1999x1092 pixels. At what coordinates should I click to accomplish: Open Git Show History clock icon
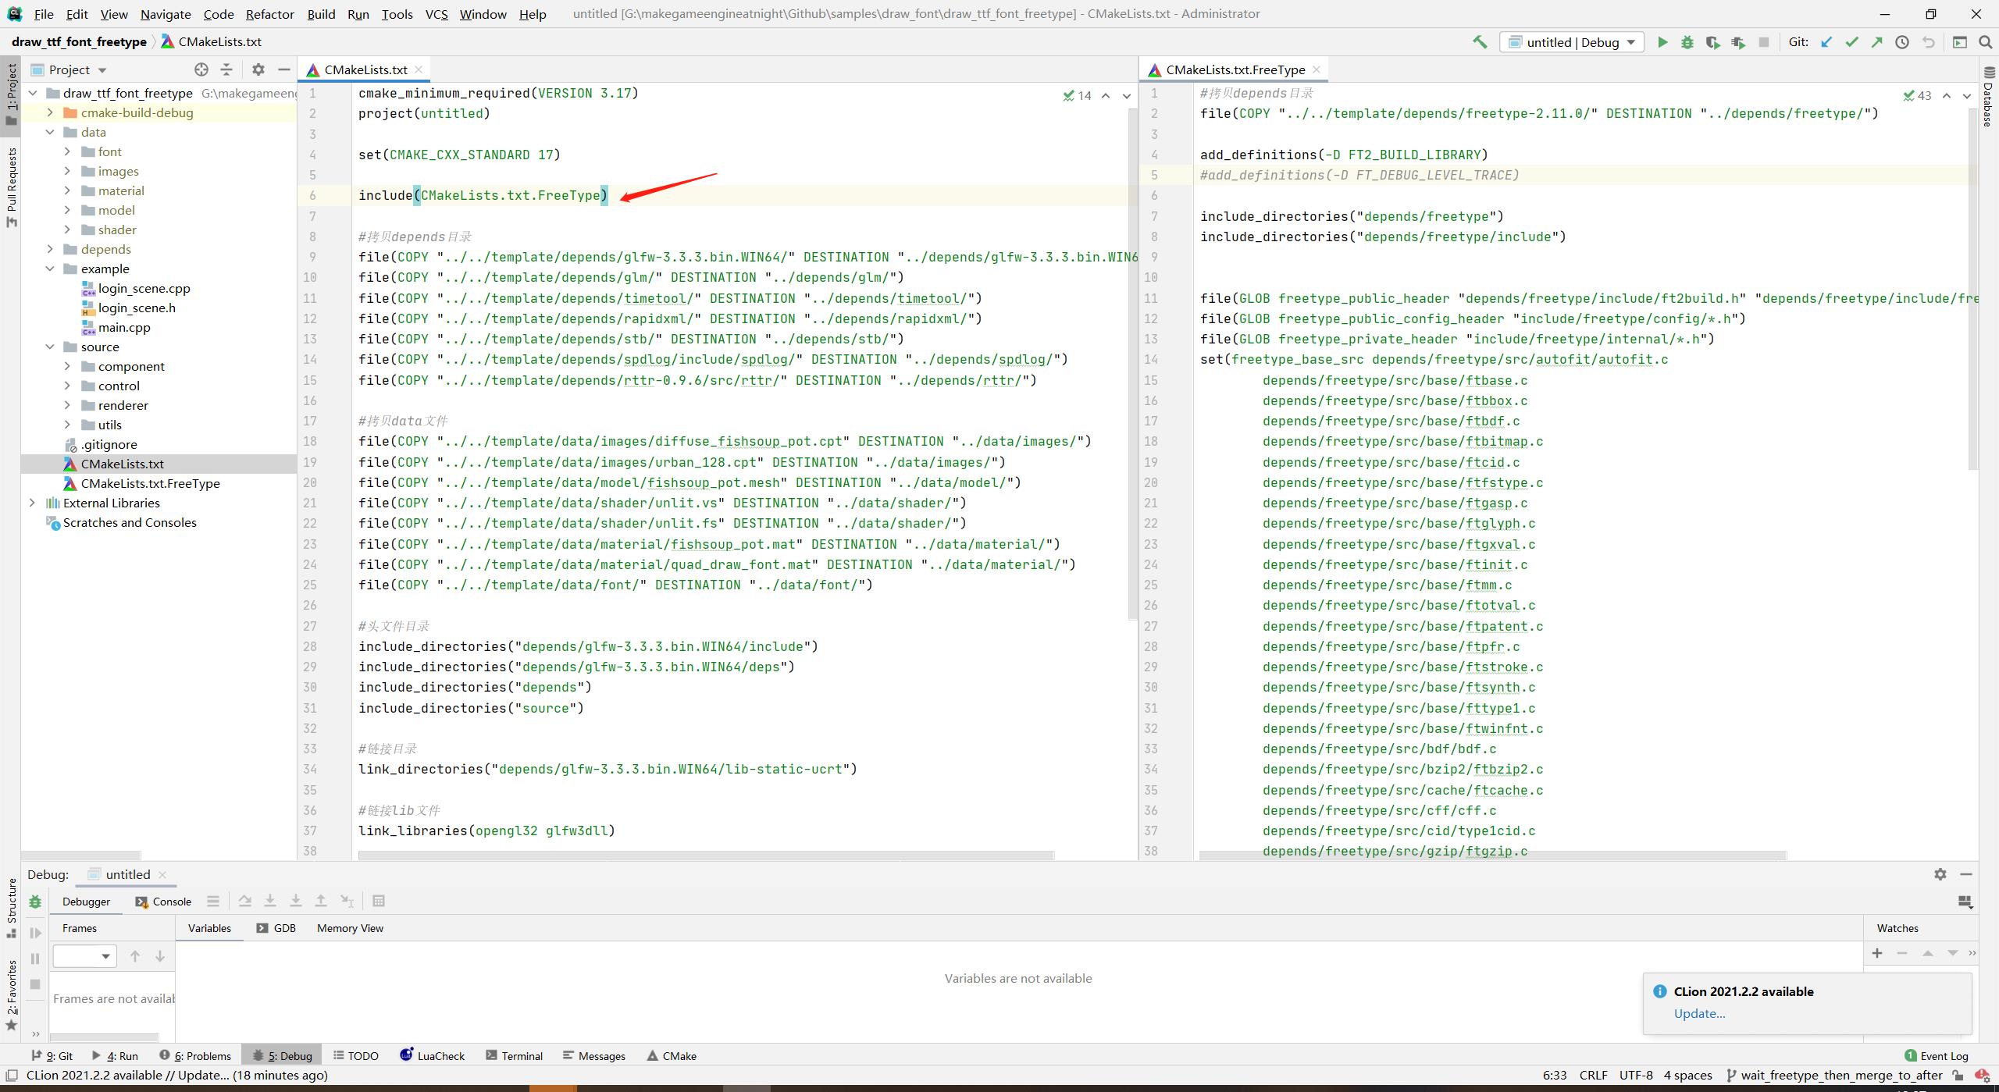(1902, 42)
